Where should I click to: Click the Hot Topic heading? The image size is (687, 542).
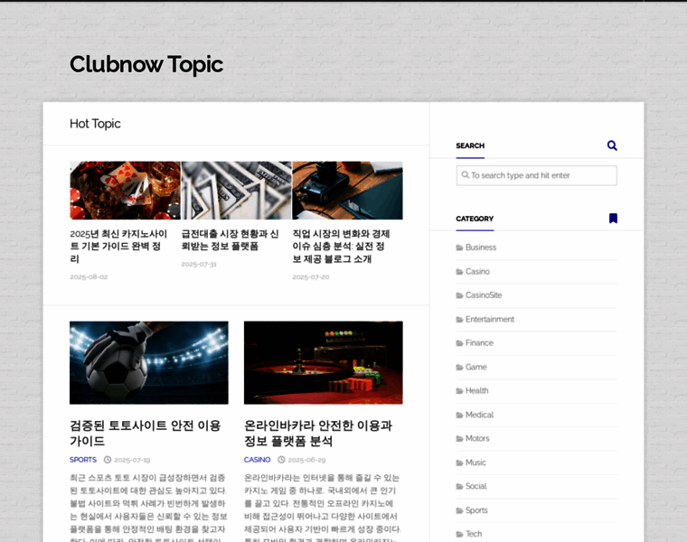(x=95, y=124)
